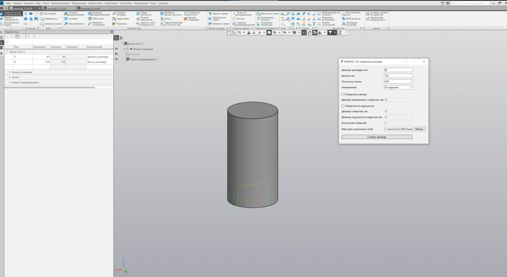Enable the Отверстие в центре checkbox
Image resolution: width=507 pixels, height=277 pixels.
point(343,95)
